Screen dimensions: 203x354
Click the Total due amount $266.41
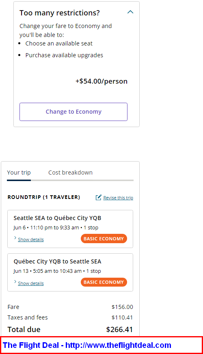[119, 329]
